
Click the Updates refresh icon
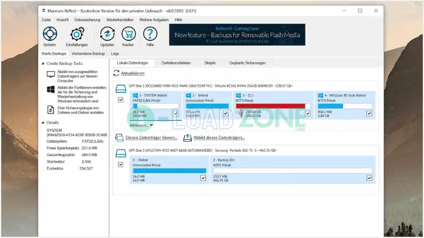coord(107,34)
